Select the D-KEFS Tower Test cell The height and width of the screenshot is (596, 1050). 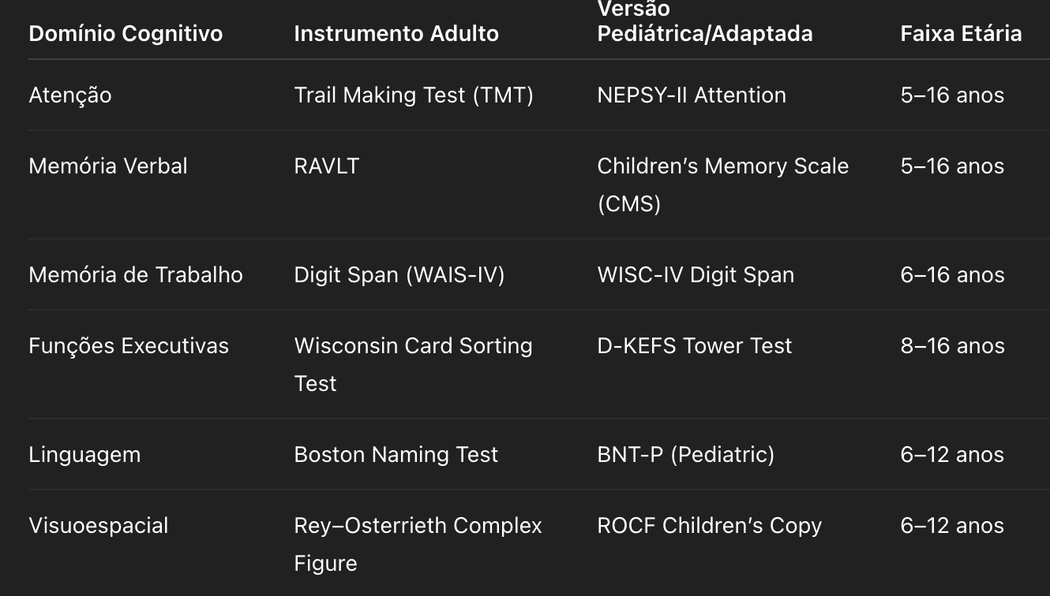(x=695, y=346)
